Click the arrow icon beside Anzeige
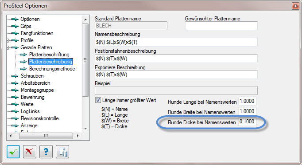 (15, 126)
